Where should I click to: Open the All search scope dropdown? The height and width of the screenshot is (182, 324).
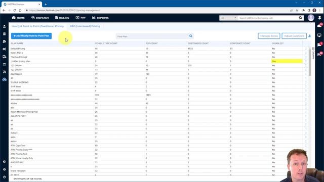click(228, 18)
